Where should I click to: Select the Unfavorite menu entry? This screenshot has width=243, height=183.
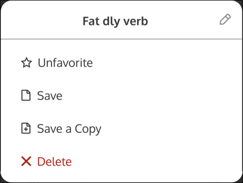(x=121, y=63)
